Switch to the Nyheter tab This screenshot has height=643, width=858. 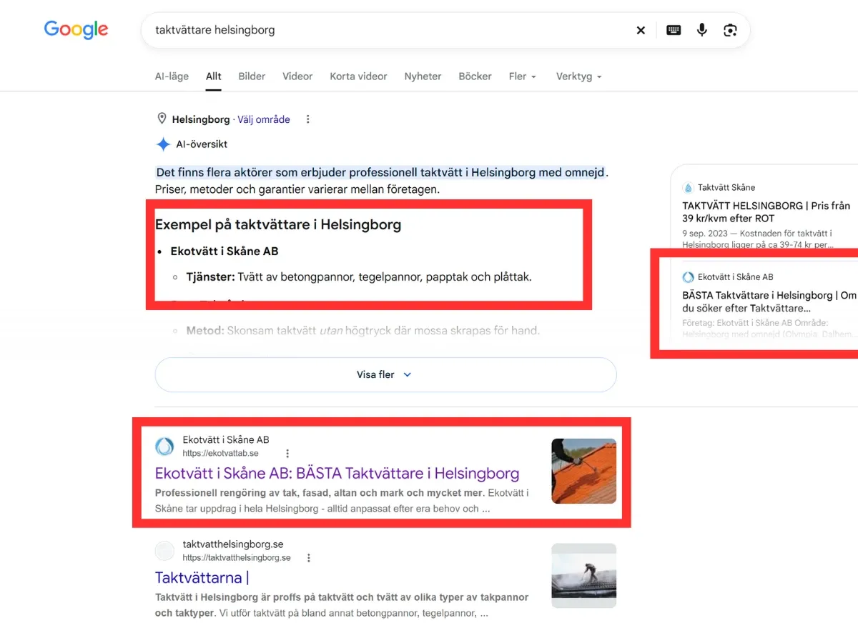(423, 76)
